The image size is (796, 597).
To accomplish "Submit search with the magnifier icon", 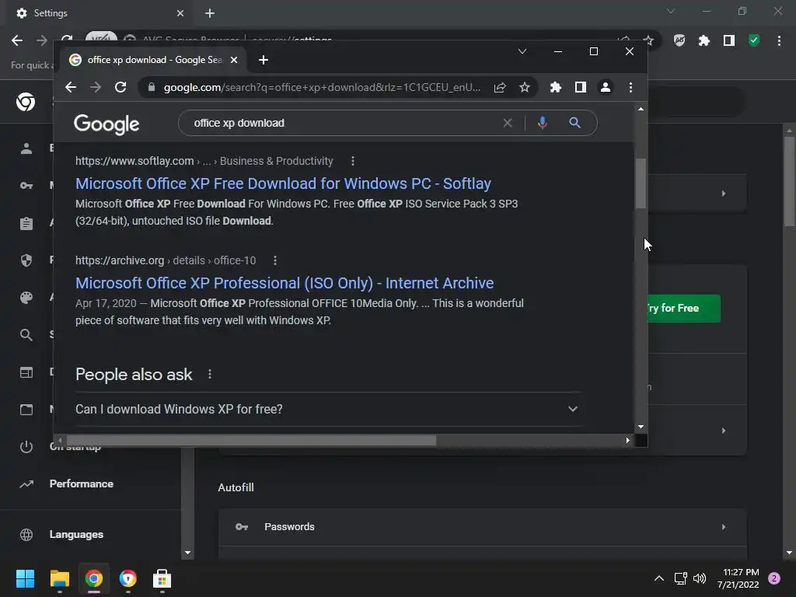I will click(x=574, y=123).
